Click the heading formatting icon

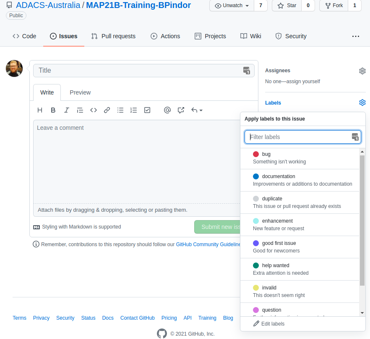point(40,110)
